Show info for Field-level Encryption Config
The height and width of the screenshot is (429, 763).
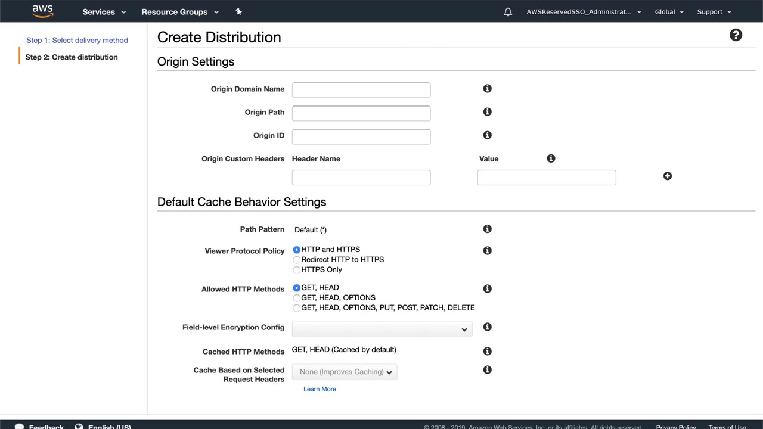coord(487,327)
